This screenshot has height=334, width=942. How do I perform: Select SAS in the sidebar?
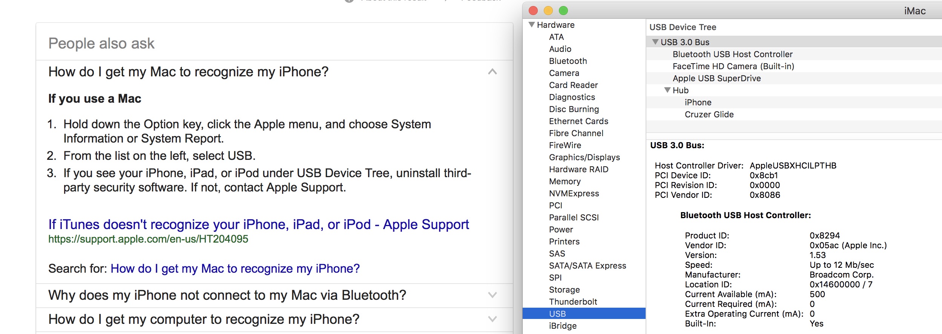point(557,254)
